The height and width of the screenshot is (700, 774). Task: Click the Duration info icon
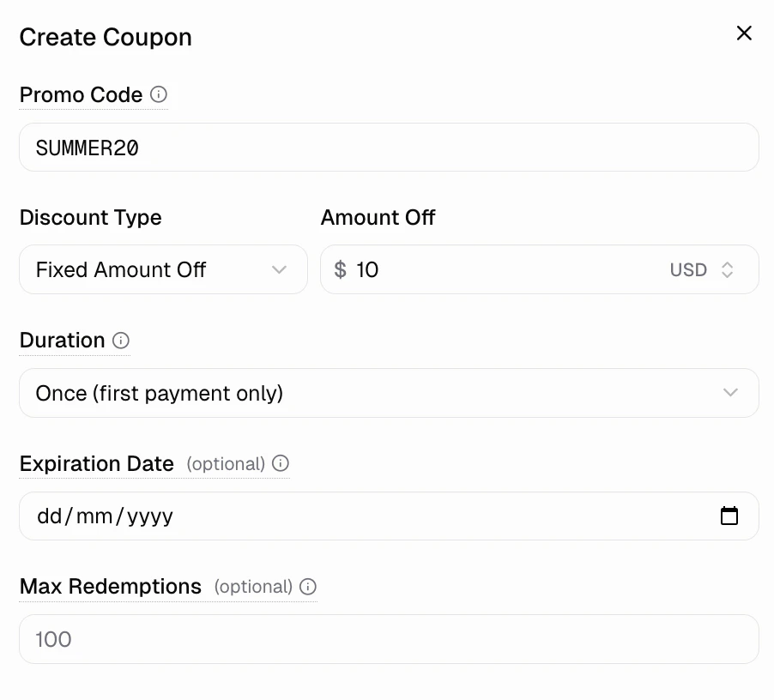[x=121, y=341]
